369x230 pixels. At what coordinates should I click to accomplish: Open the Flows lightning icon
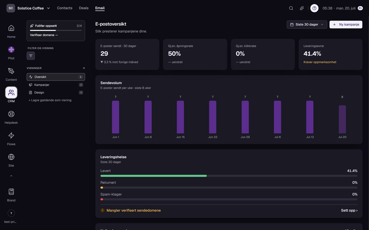[x=11, y=136]
